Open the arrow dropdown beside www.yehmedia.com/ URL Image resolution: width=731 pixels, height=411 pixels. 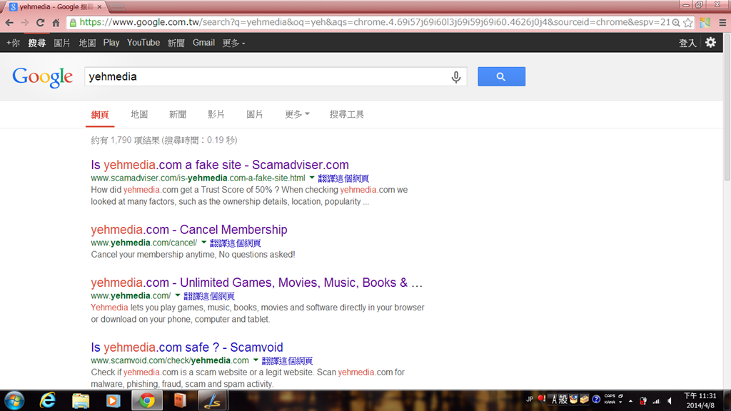pos(178,295)
